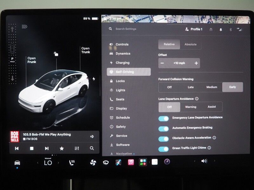The height and width of the screenshot is (190, 254).
Task: Toggle Automatic Emergency Braking switch
Action: click(x=164, y=129)
